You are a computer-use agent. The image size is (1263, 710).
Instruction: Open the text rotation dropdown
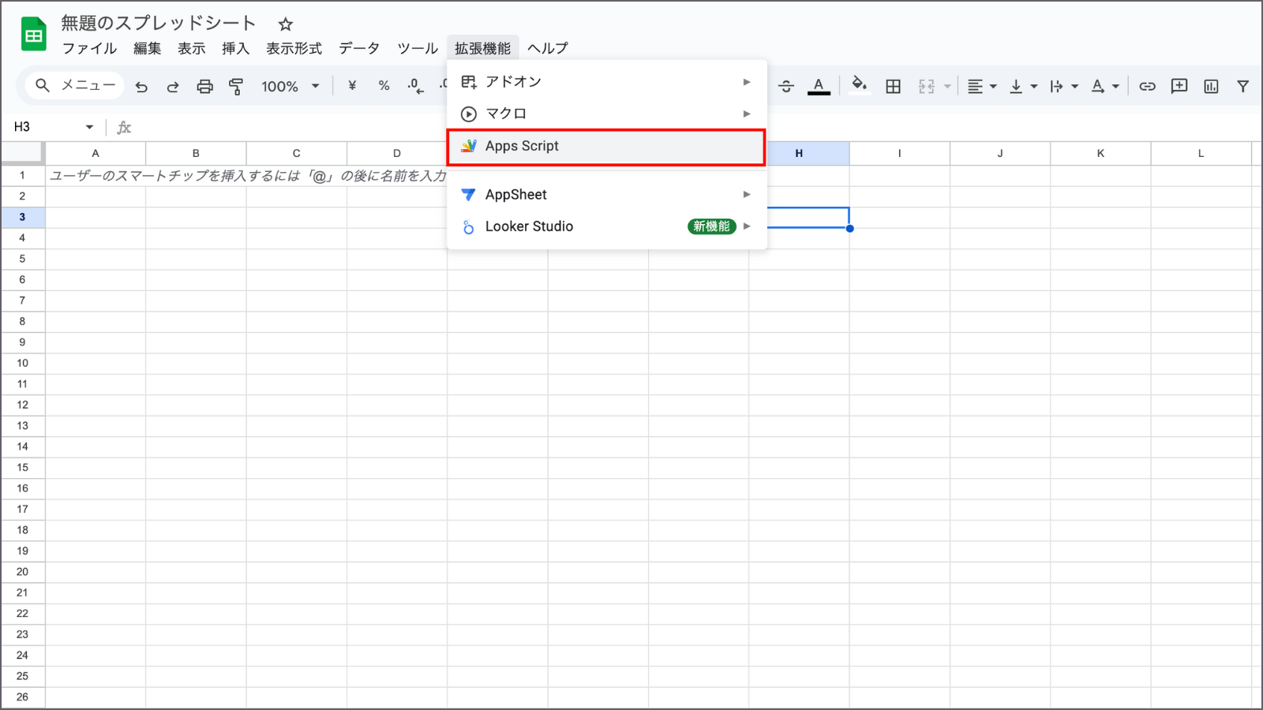click(1105, 86)
